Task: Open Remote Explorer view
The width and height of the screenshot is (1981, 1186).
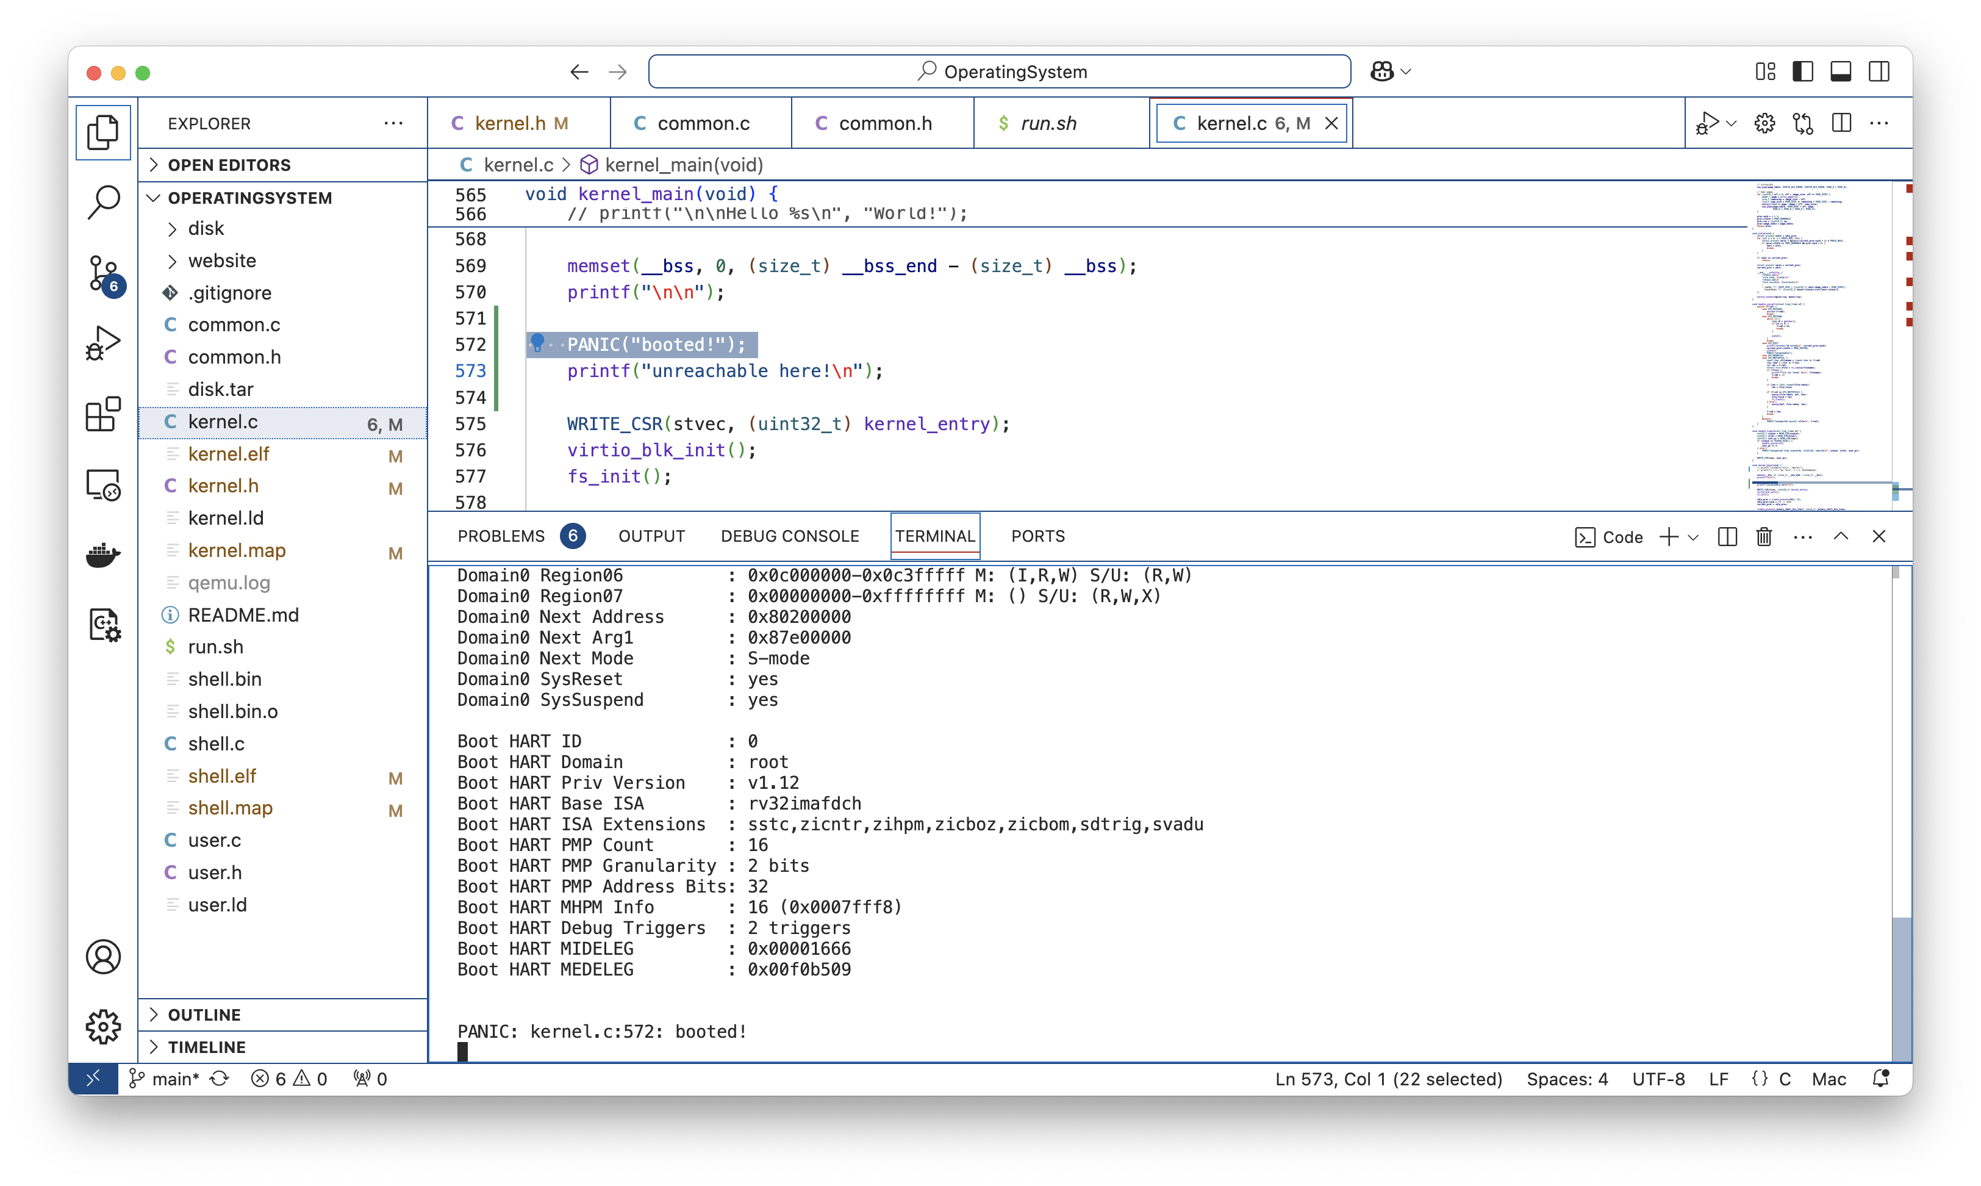Action: pyautogui.click(x=103, y=484)
